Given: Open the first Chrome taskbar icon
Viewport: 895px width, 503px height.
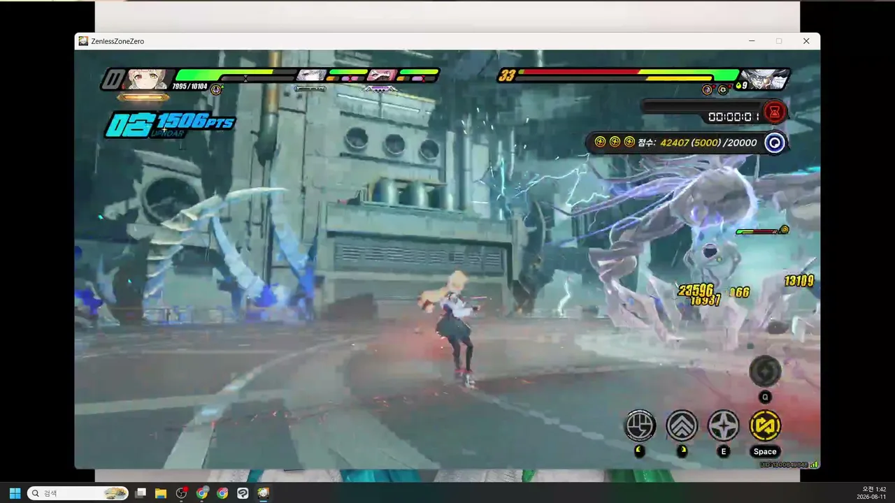Looking at the screenshot, I should [x=202, y=493].
